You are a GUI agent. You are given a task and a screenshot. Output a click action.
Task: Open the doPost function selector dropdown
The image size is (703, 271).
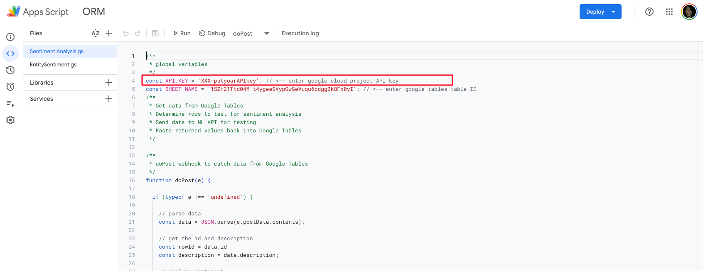click(251, 34)
